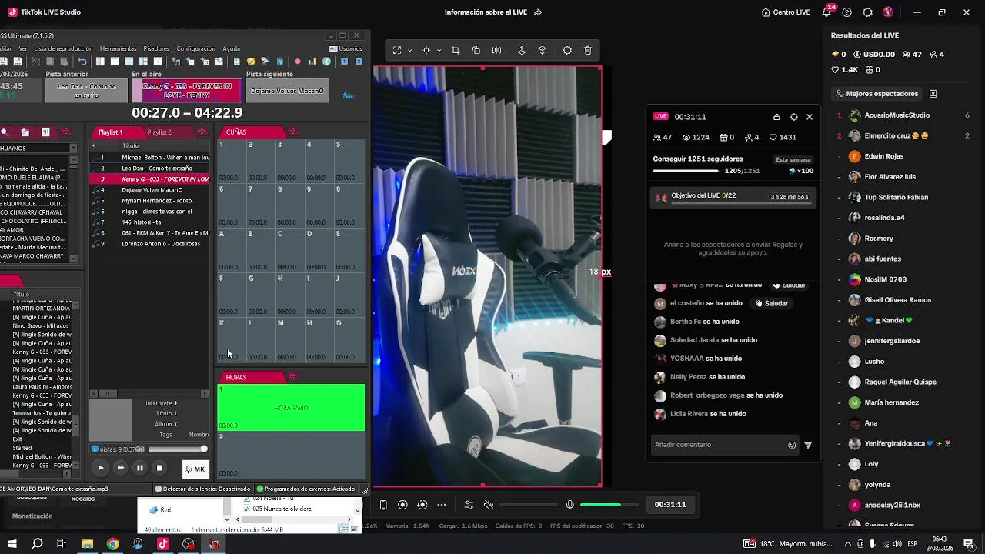The height and width of the screenshot is (554, 985).
Task: Click the emoji icon in comment box
Action: point(792,445)
